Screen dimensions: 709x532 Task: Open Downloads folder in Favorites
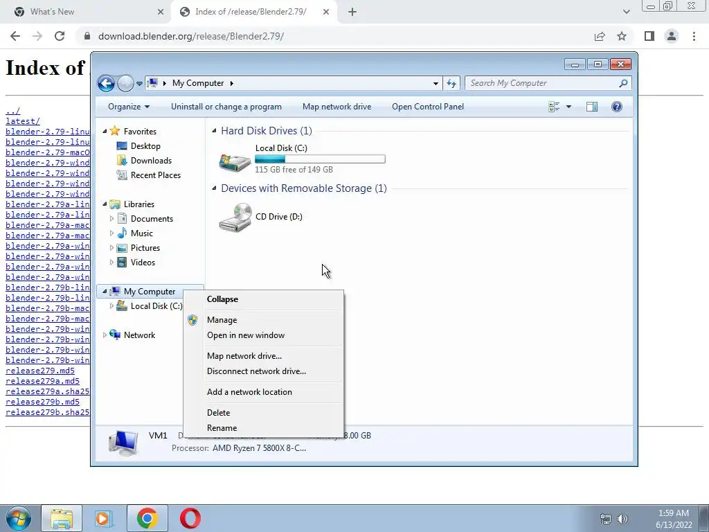coord(151,161)
